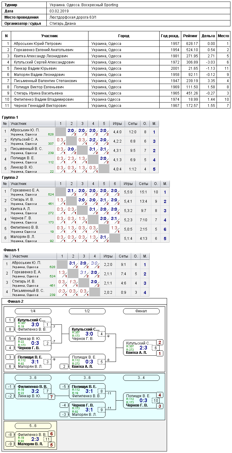Click participant Чернов Геннадий Викторович
Image resolution: width=232 pixels, height=453 pixels.
click(x=40, y=106)
